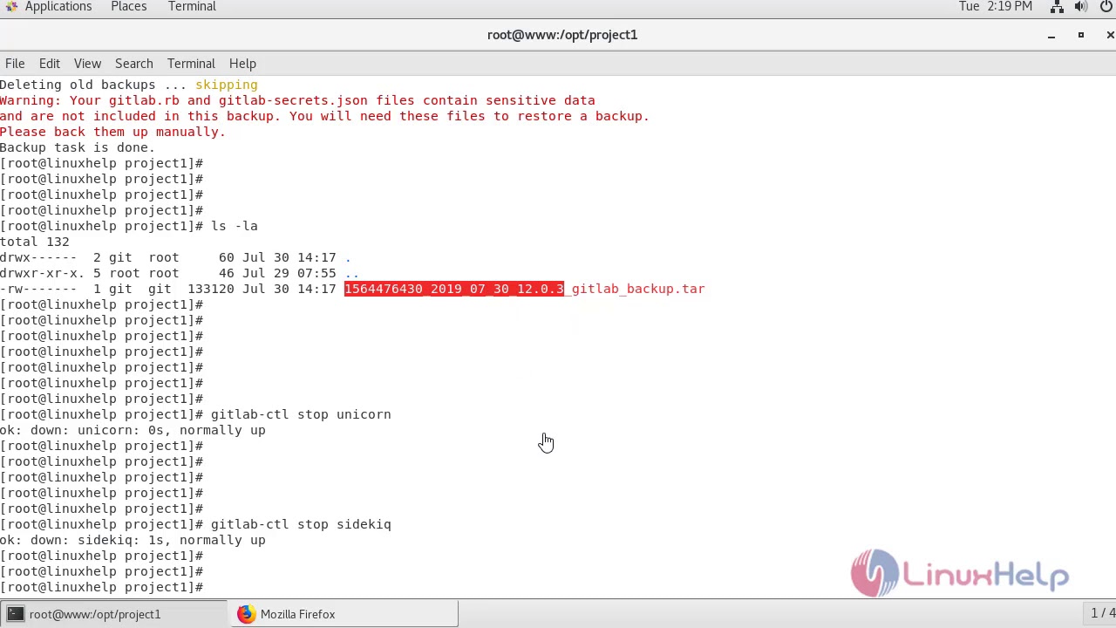Click the Firefox icon in taskbar
The height and width of the screenshot is (628, 1116).
246,614
